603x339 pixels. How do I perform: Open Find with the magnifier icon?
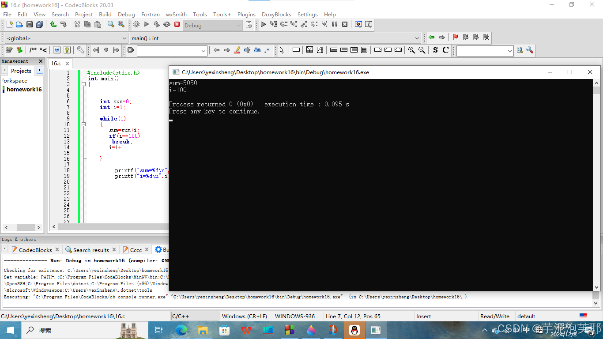(111, 25)
